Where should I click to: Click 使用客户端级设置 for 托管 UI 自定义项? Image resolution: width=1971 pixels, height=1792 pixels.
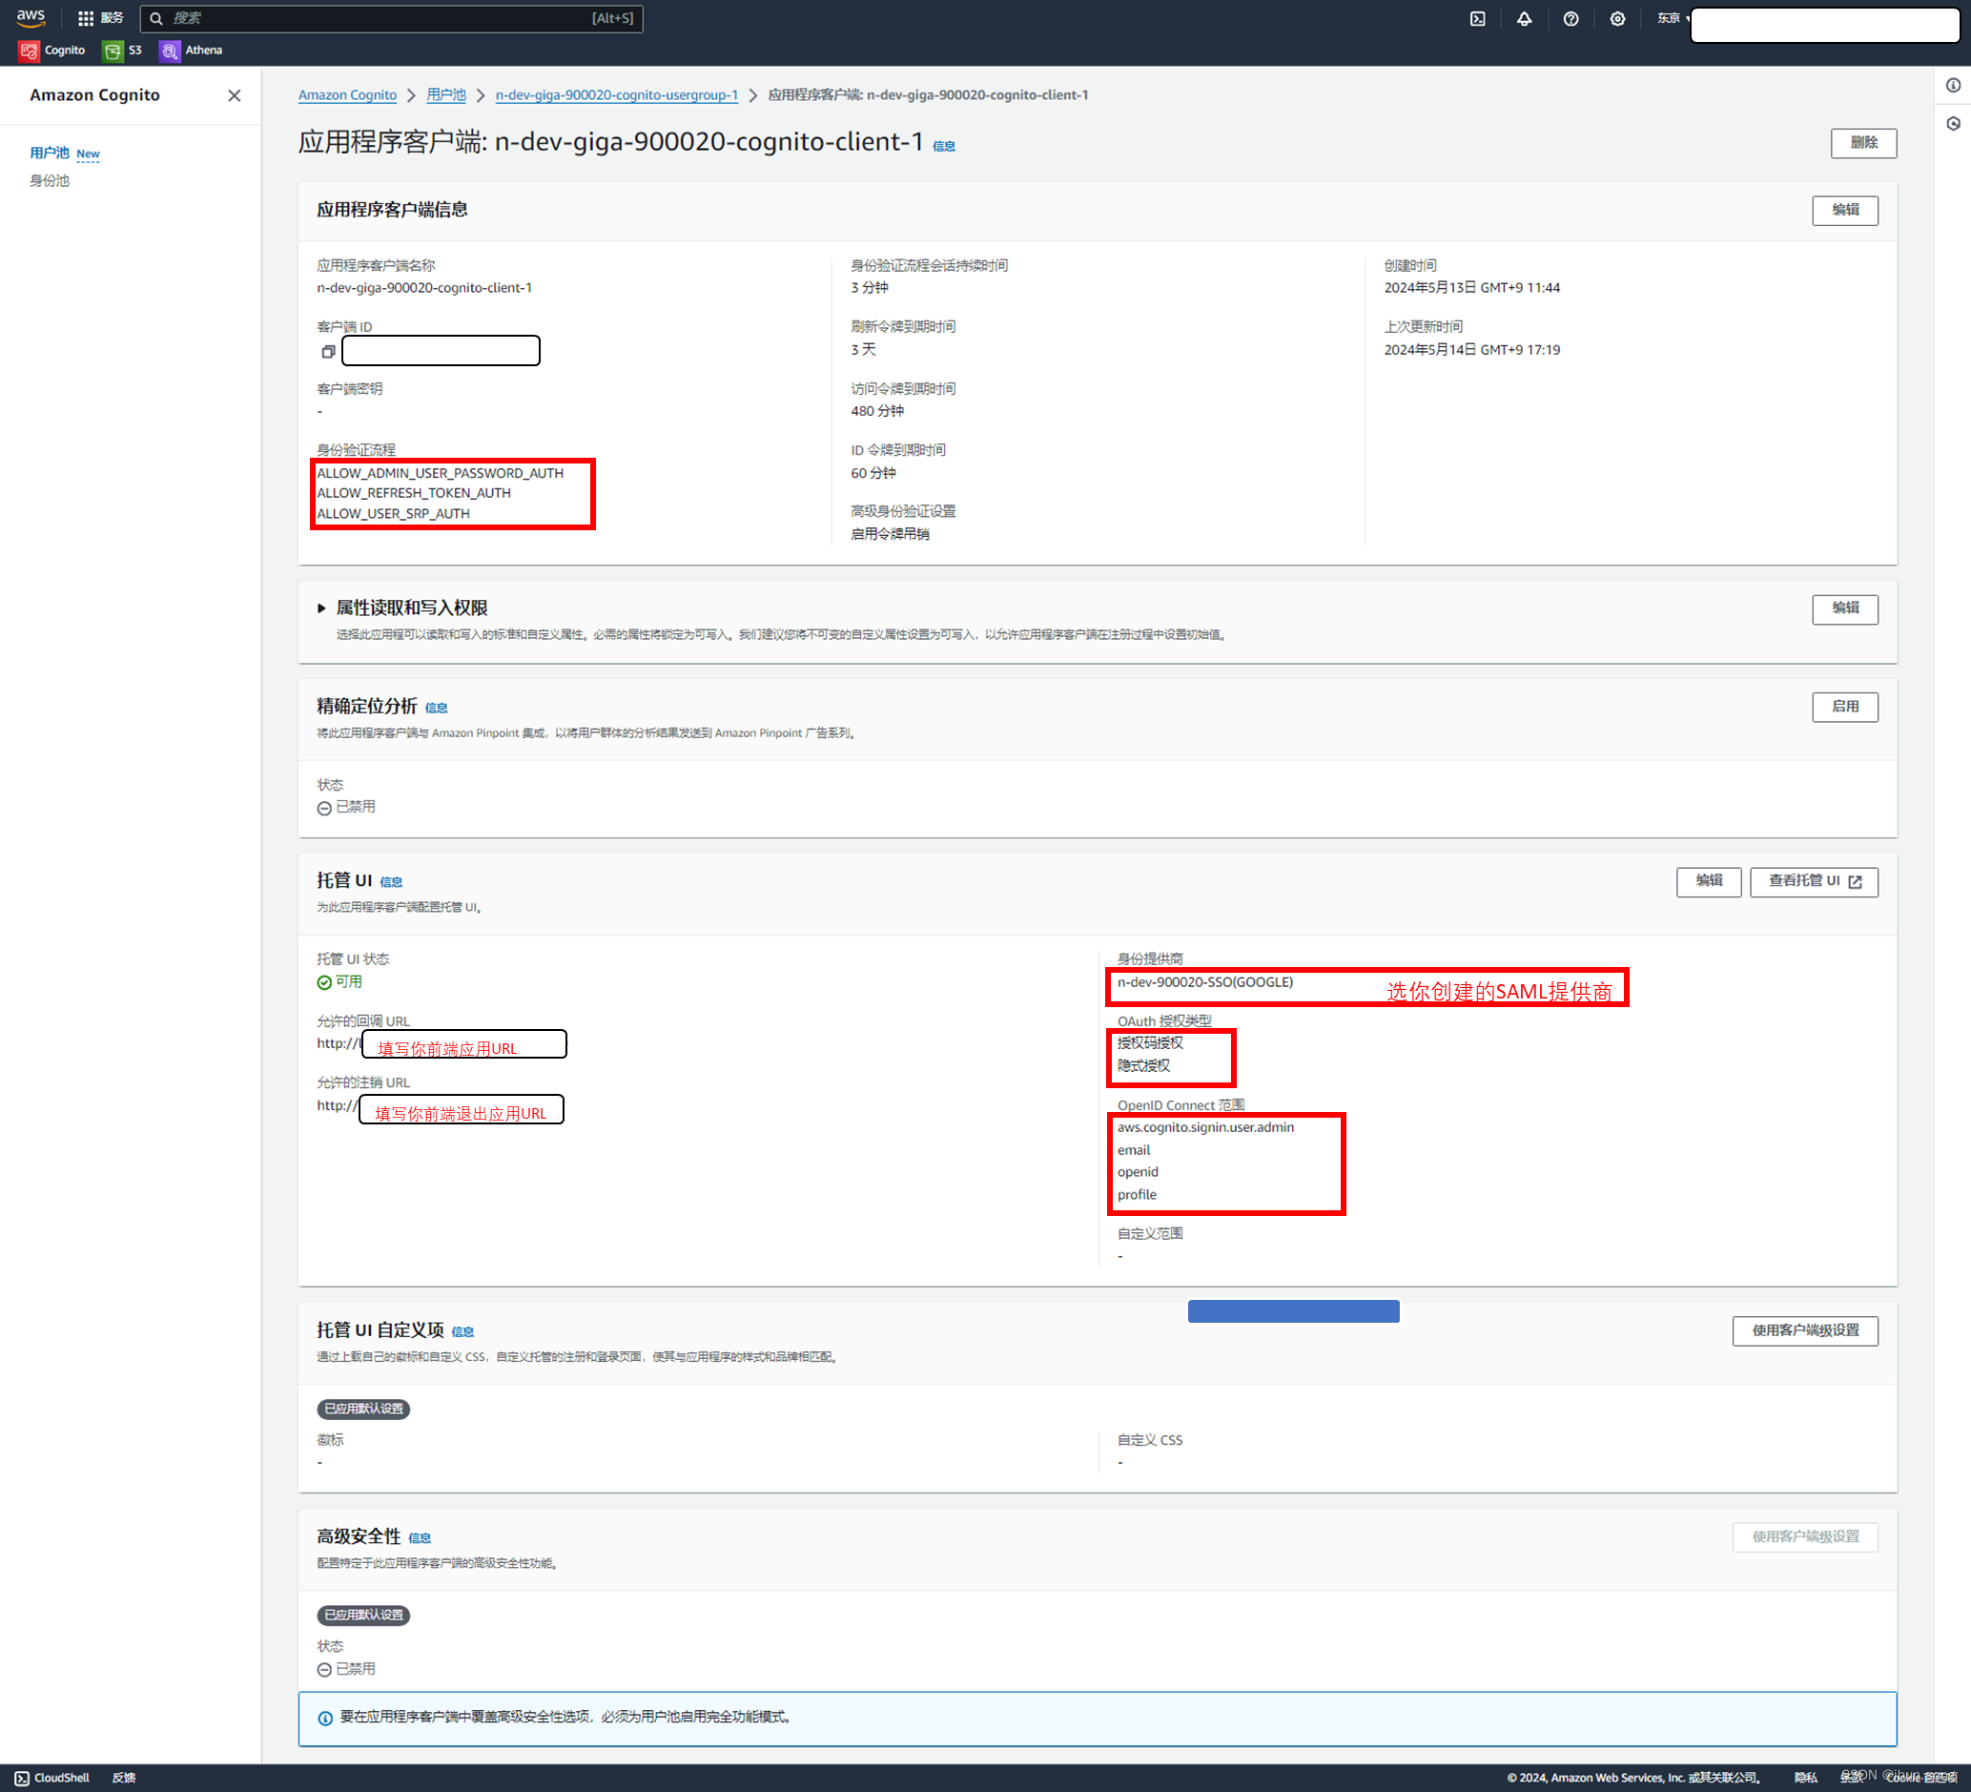pyautogui.click(x=1805, y=1330)
